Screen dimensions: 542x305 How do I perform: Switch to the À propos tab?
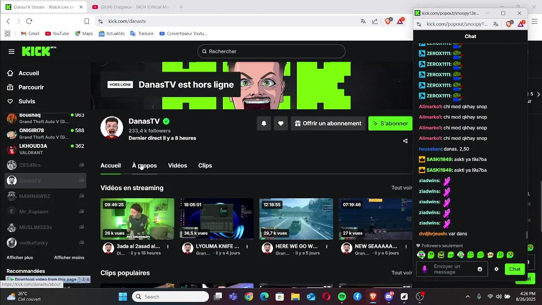pyautogui.click(x=144, y=166)
